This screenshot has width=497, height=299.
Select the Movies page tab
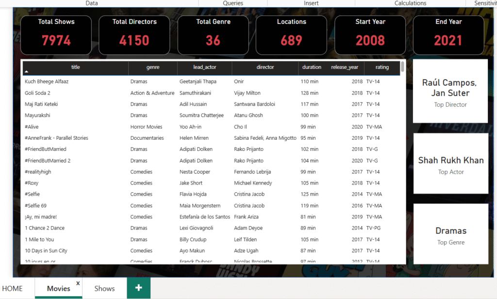58,288
